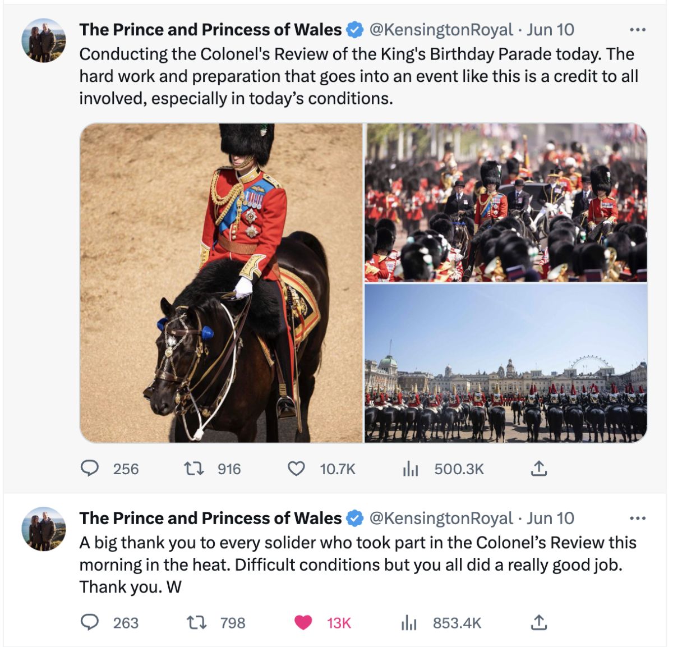673x647 pixels.
Task: Enlarge the photo of guards in bearskin hats
Action: coord(506,203)
